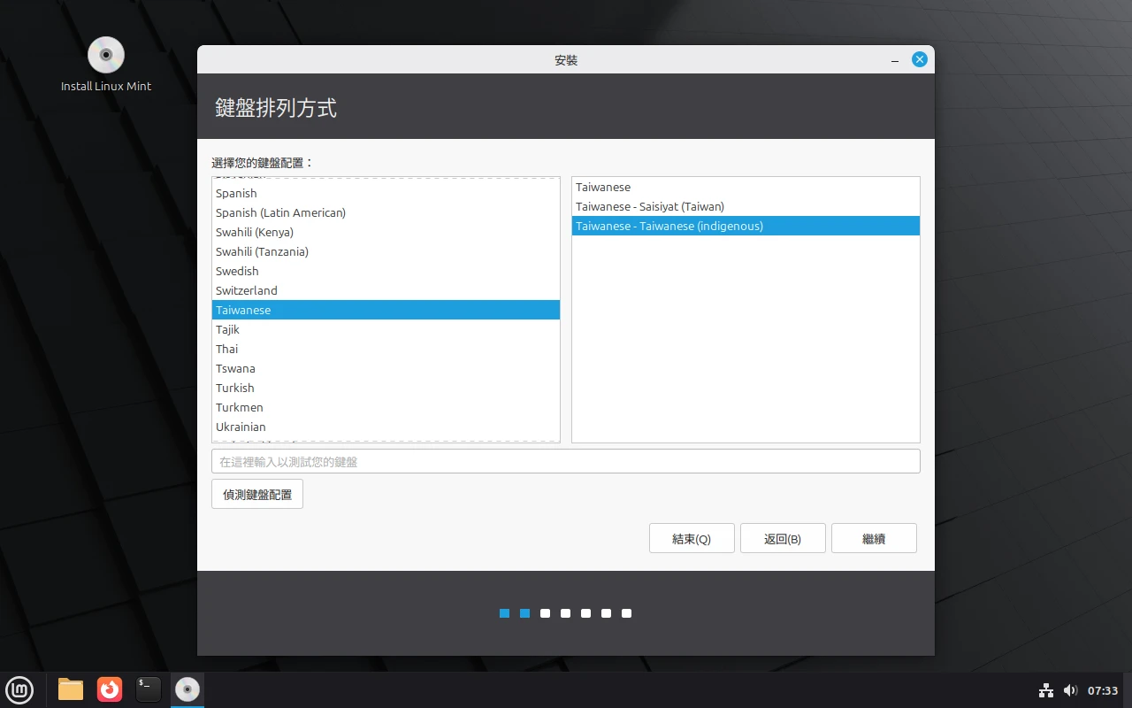Click the running installer icon in taskbar

(x=187, y=689)
